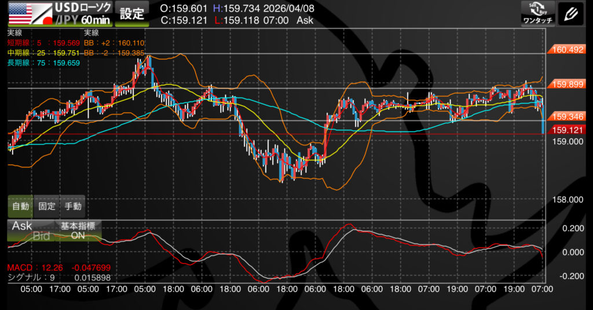Toggle the Ask/Bid price switch

click(30, 231)
